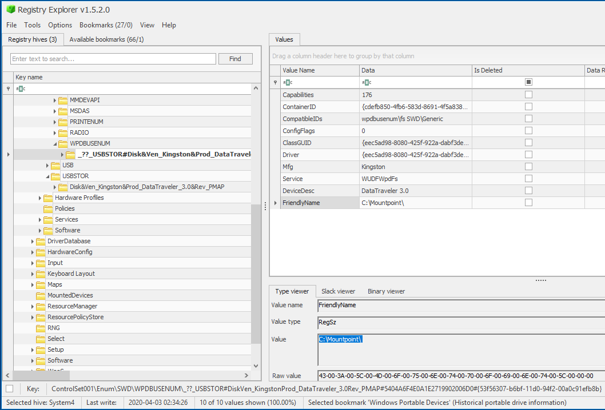Click the Select key folder icon
This screenshot has height=410, width=605.
pos(41,339)
